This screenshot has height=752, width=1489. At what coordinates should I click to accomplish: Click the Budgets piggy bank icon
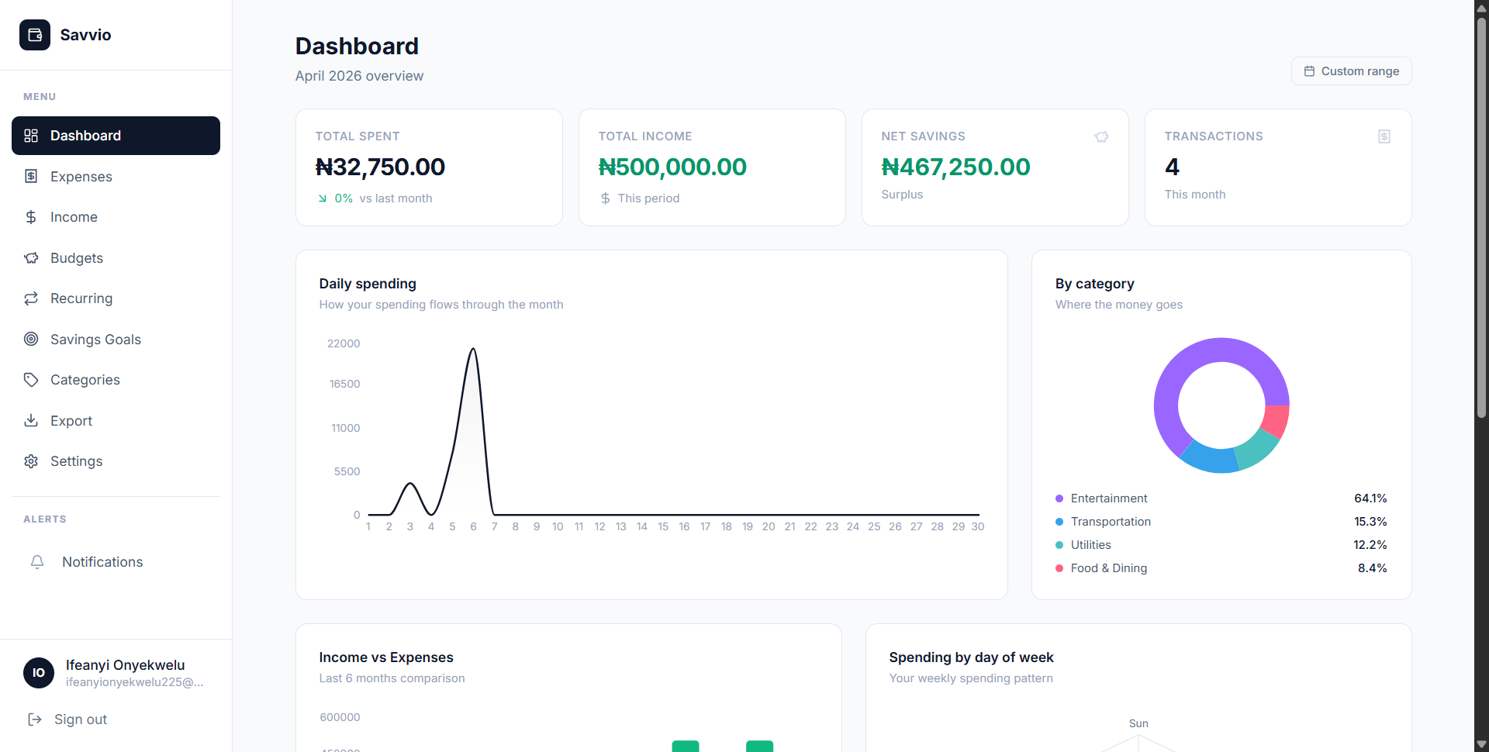coord(30,257)
